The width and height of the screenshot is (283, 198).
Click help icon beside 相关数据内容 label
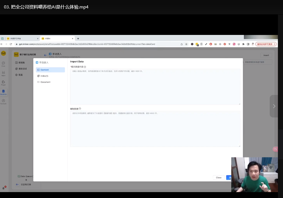tap(85, 67)
